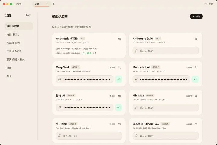Focus the 火山引擎 API key input

(89, 136)
